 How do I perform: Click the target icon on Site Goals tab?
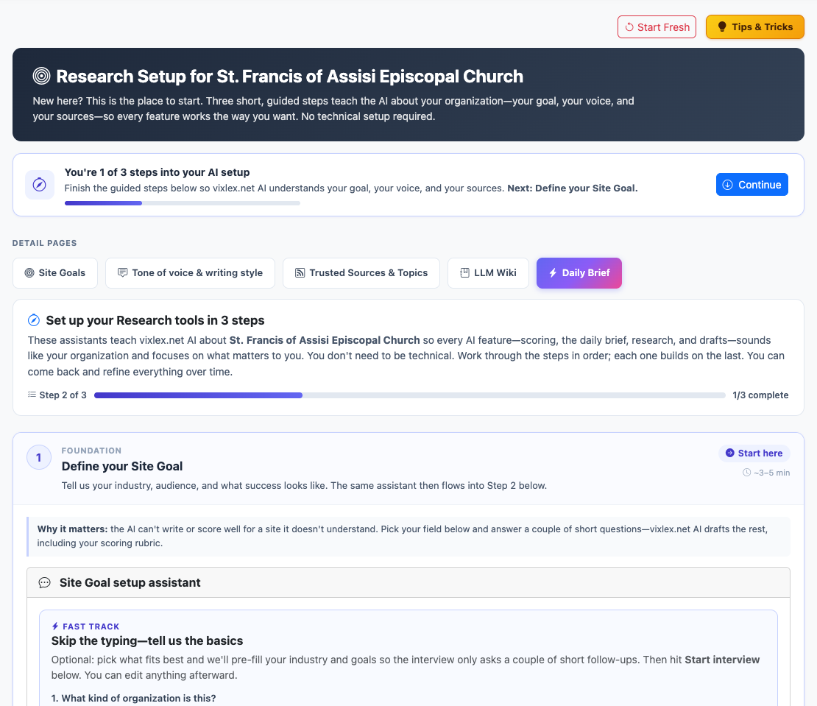(29, 273)
